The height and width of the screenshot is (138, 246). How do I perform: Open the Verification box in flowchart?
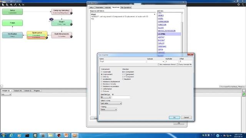coord(12,35)
